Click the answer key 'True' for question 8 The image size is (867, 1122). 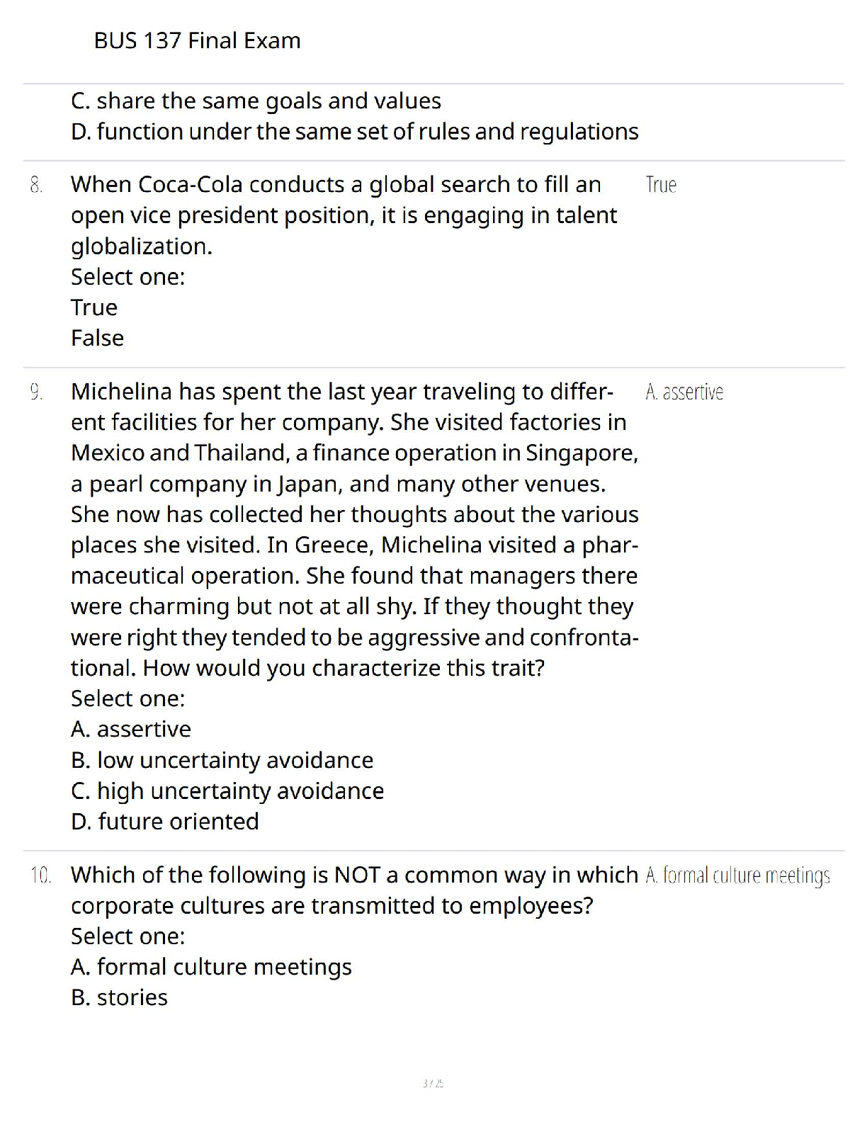point(661,185)
